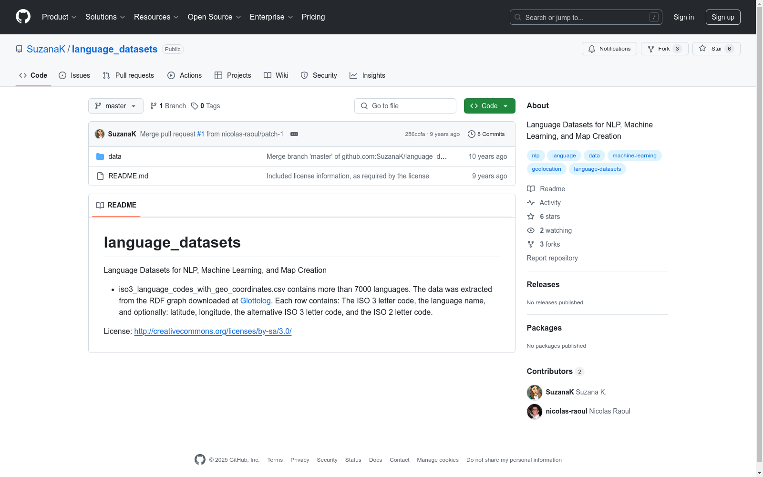Screen dimensions: 763x477
Task: Open the Open Source dropdown
Action: 215,17
